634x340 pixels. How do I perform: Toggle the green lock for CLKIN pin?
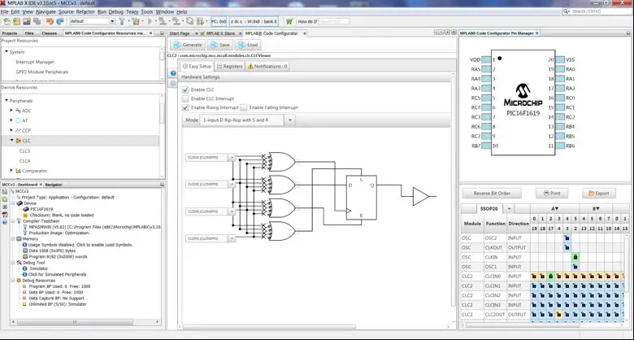pos(575,257)
